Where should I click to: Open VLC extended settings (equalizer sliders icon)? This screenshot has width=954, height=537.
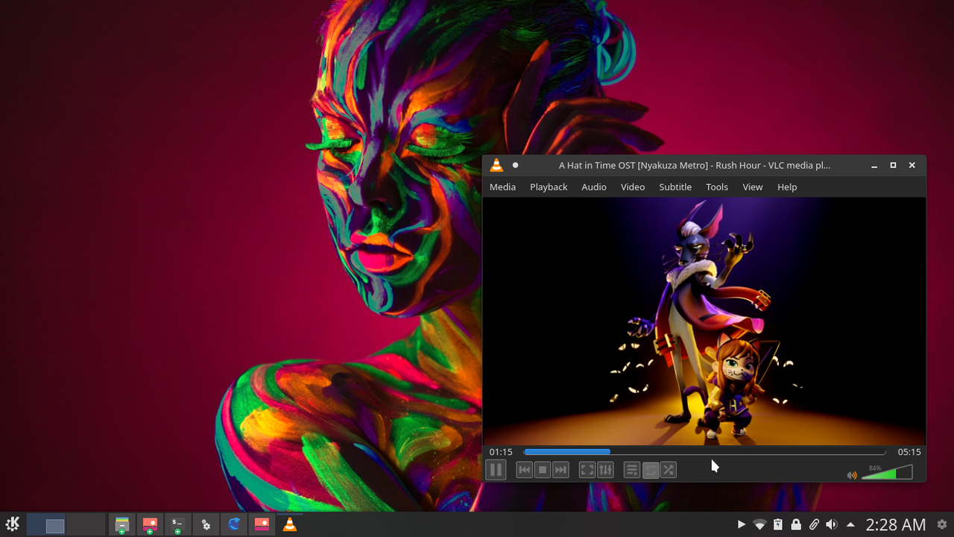605,470
